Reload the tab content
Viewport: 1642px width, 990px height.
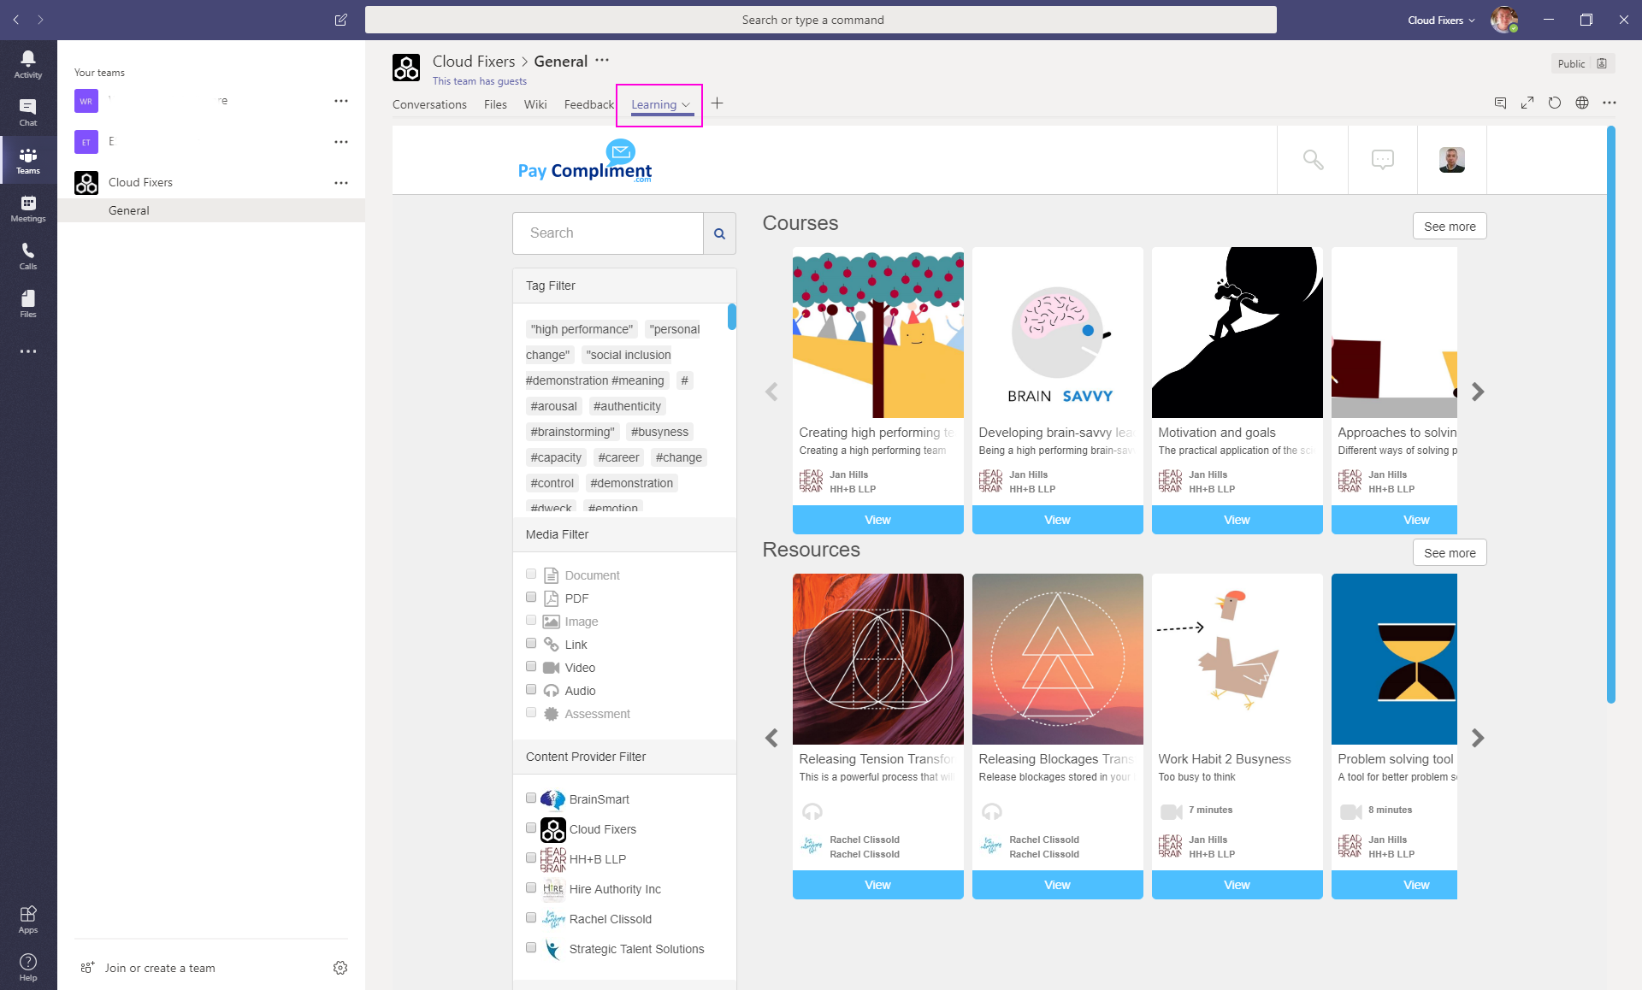pyautogui.click(x=1555, y=103)
